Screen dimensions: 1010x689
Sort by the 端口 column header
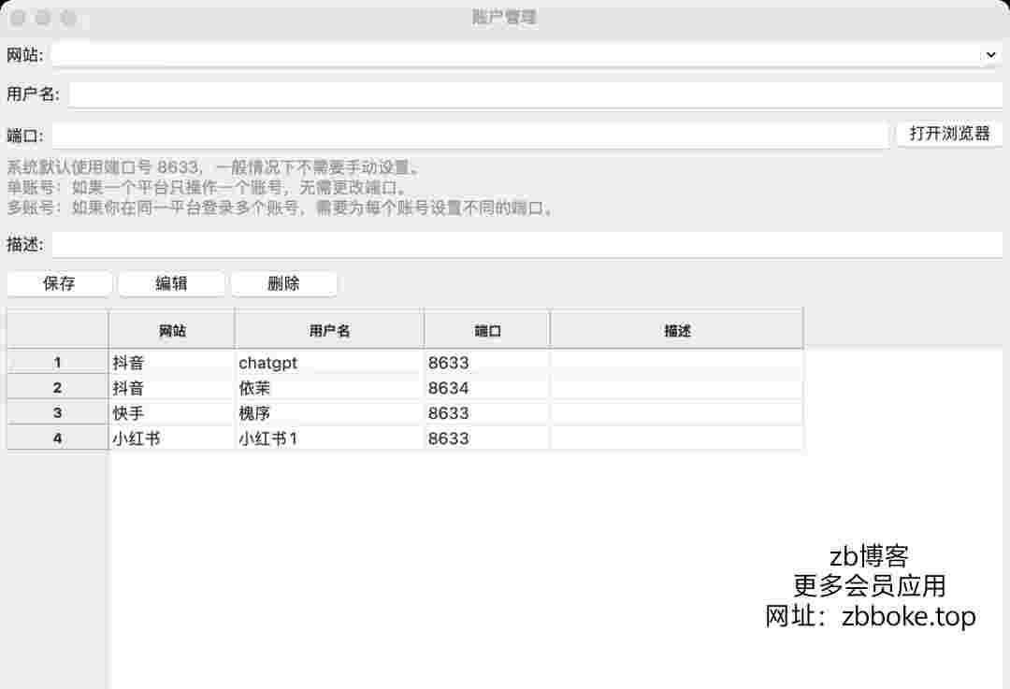click(x=487, y=330)
